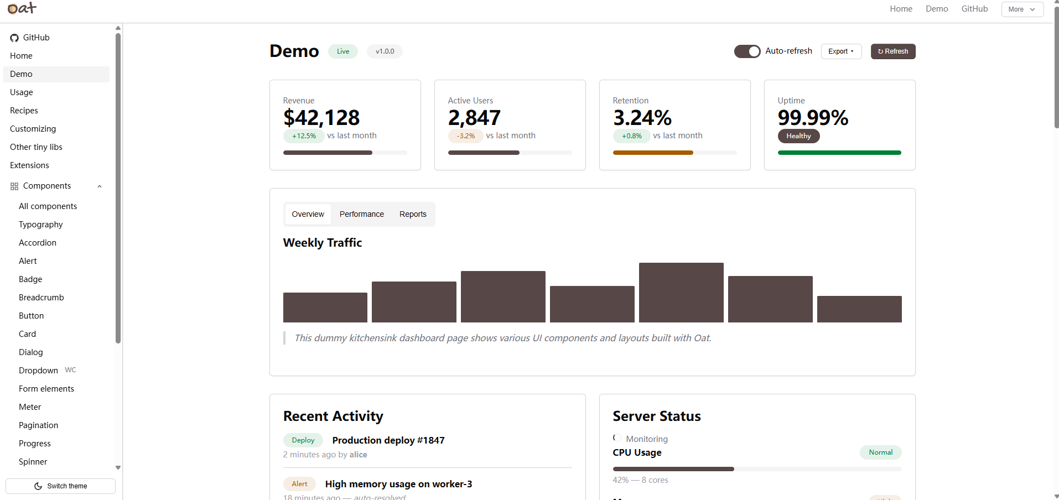Click the Revenue progress bar
The width and height of the screenshot is (1059, 500).
point(345,153)
